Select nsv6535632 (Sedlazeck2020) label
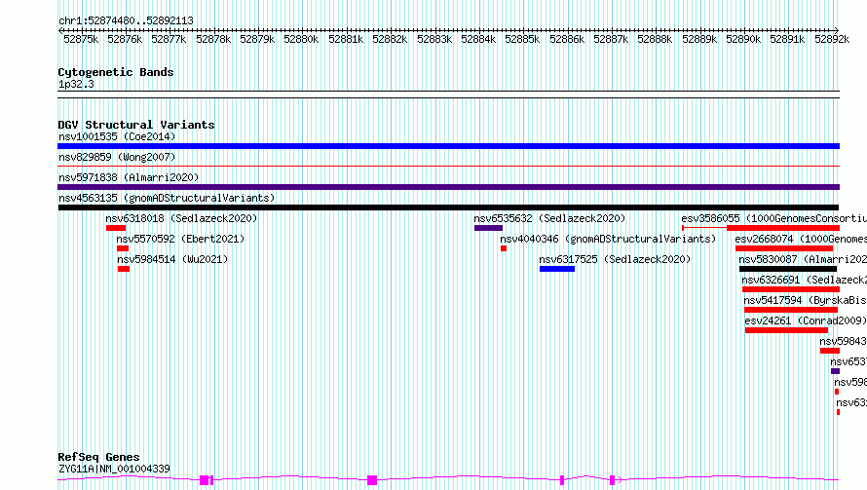This screenshot has height=490, width=867. coord(549,218)
